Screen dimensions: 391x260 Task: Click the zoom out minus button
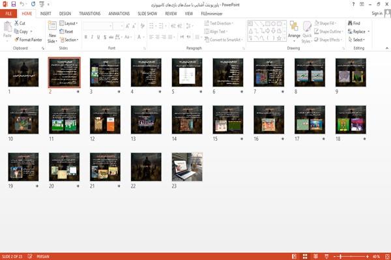pos(335,256)
